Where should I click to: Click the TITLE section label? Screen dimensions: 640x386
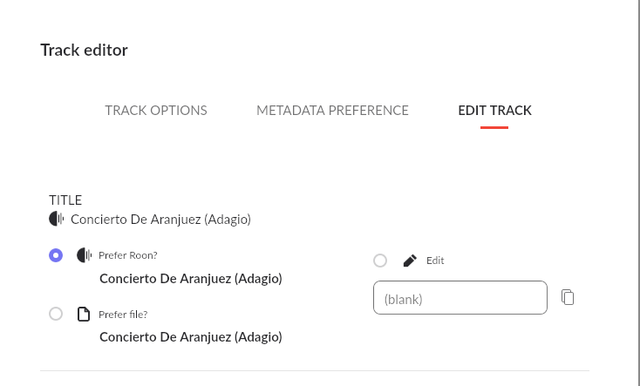65,200
